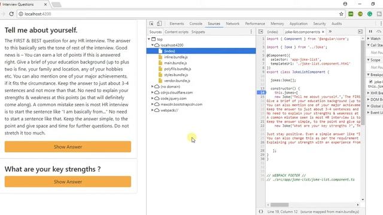This screenshot has width=383, height=215.
Task: Click the site info icon beside localhost:4200
Action: click(21, 14)
